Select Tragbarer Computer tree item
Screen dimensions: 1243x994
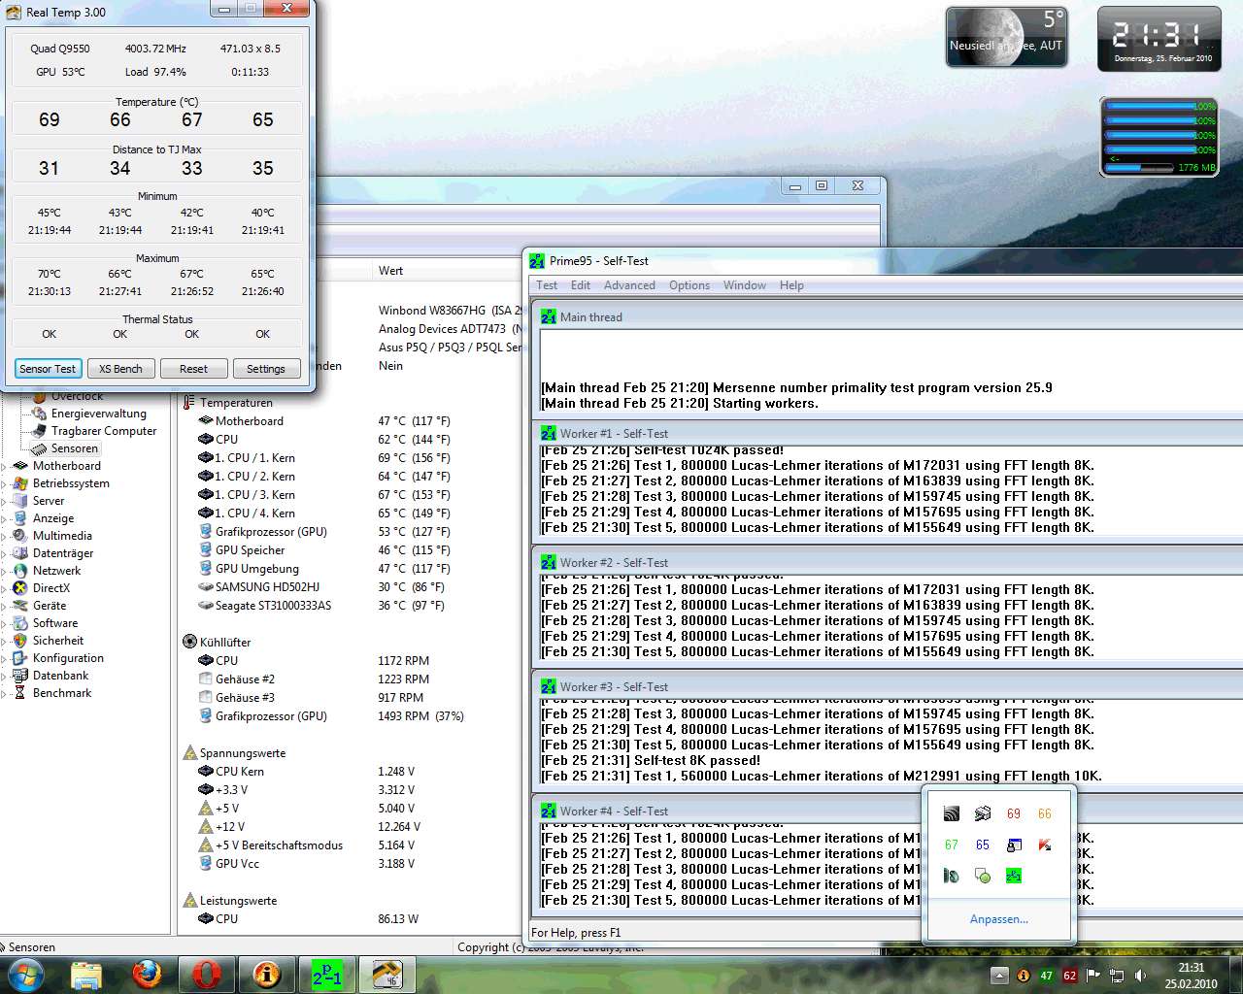tap(104, 431)
